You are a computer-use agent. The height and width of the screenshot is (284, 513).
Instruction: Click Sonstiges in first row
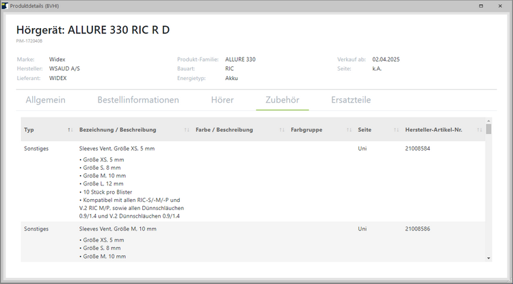pos(36,149)
